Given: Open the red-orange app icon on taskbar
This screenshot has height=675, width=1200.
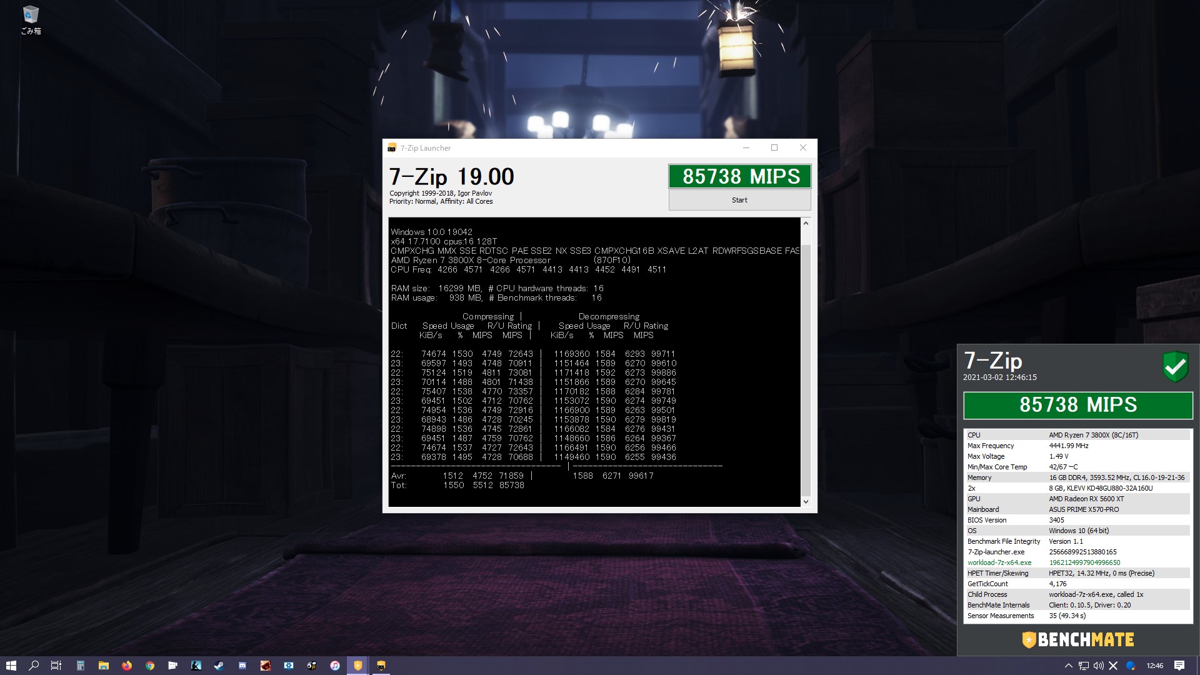Looking at the screenshot, I should coord(266,666).
